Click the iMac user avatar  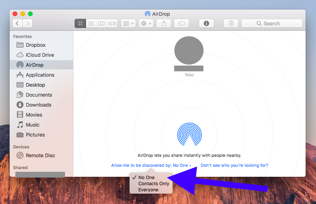[189, 51]
